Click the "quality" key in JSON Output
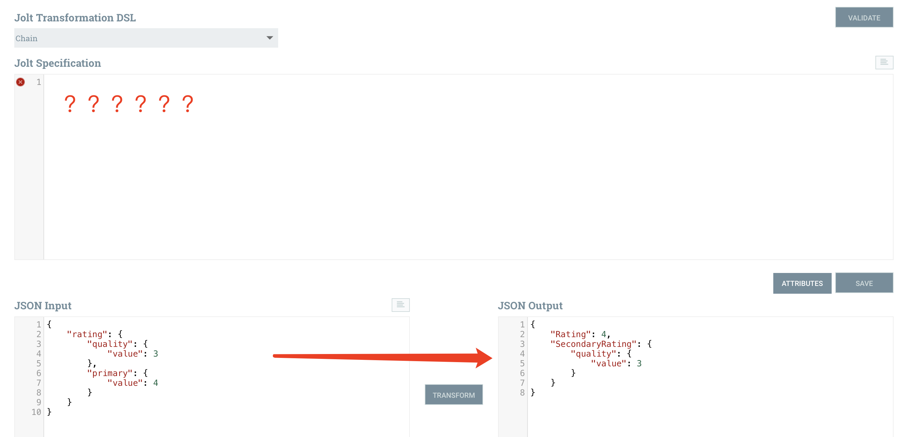 pyautogui.click(x=593, y=354)
